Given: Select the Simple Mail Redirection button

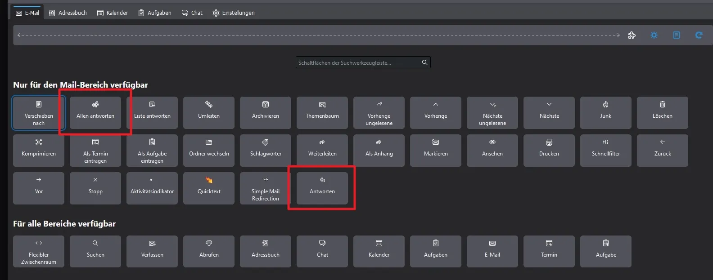Looking at the screenshot, I should tap(266, 188).
